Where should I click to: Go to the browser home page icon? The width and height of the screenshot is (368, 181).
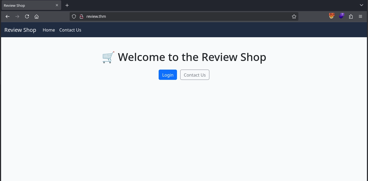click(x=37, y=16)
